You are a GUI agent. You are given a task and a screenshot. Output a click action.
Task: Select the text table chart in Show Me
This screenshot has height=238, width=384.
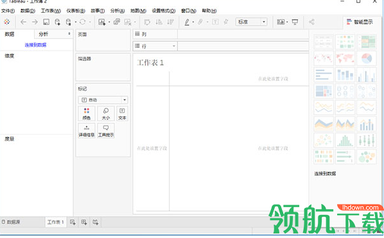pyautogui.click(x=324, y=42)
